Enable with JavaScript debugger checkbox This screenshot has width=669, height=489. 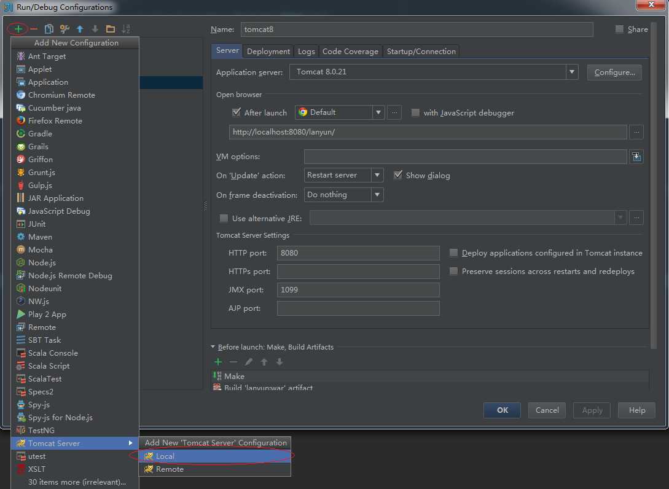[x=415, y=112]
